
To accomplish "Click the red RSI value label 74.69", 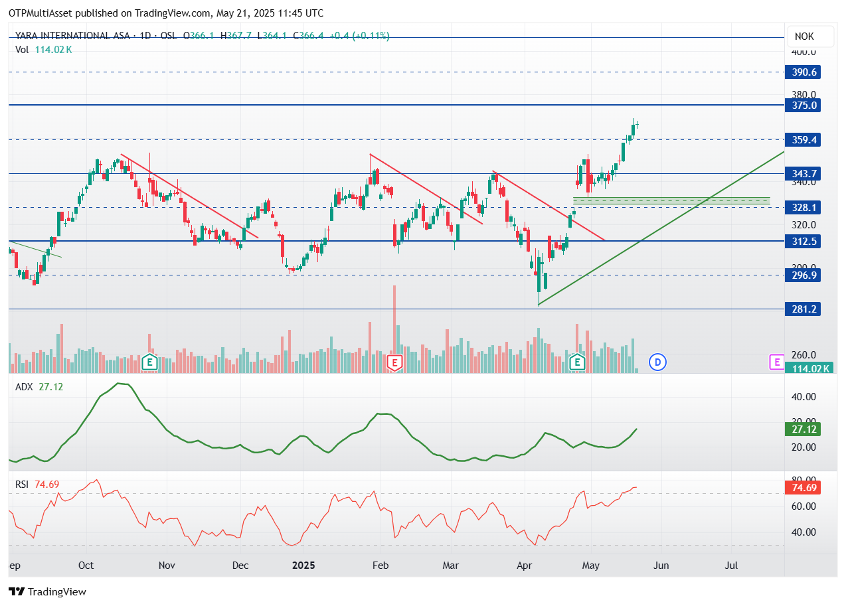I will point(803,488).
